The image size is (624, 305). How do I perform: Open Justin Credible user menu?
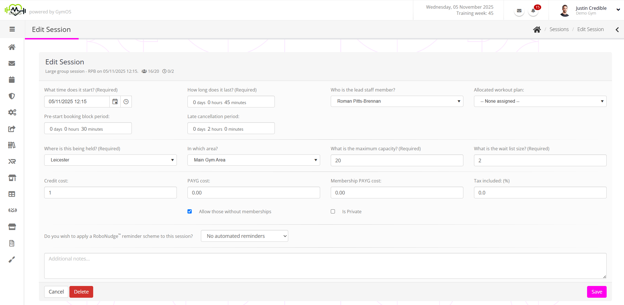click(590, 10)
